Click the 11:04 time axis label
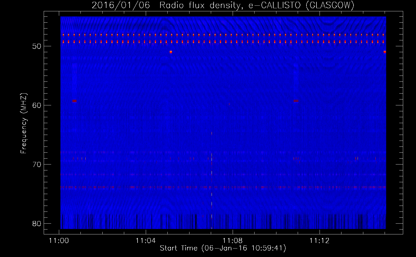416x257 pixels. [x=146, y=241]
